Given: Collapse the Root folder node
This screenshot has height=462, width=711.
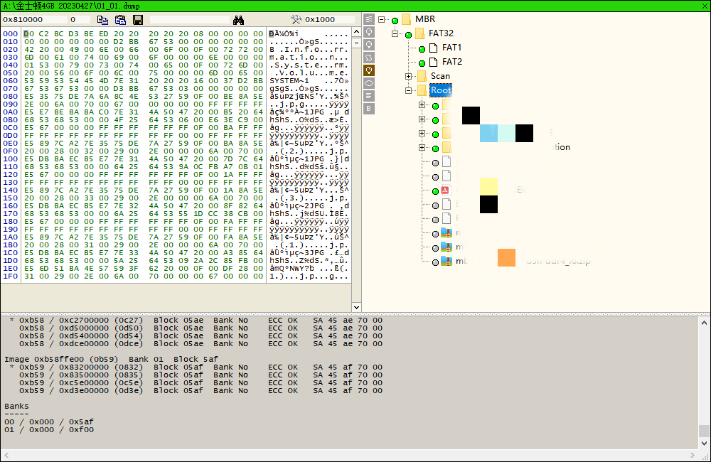Looking at the screenshot, I should [x=409, y=90].
